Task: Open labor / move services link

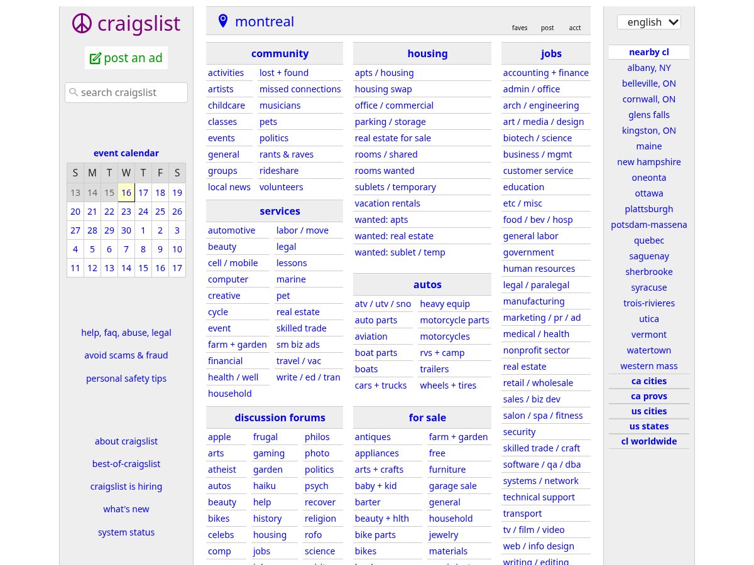Action: [x=302, y=230]
